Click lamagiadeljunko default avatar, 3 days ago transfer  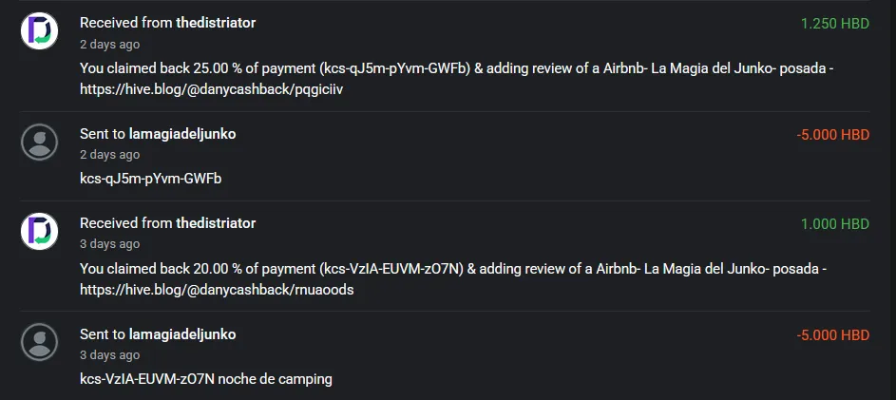coord(39,342)
